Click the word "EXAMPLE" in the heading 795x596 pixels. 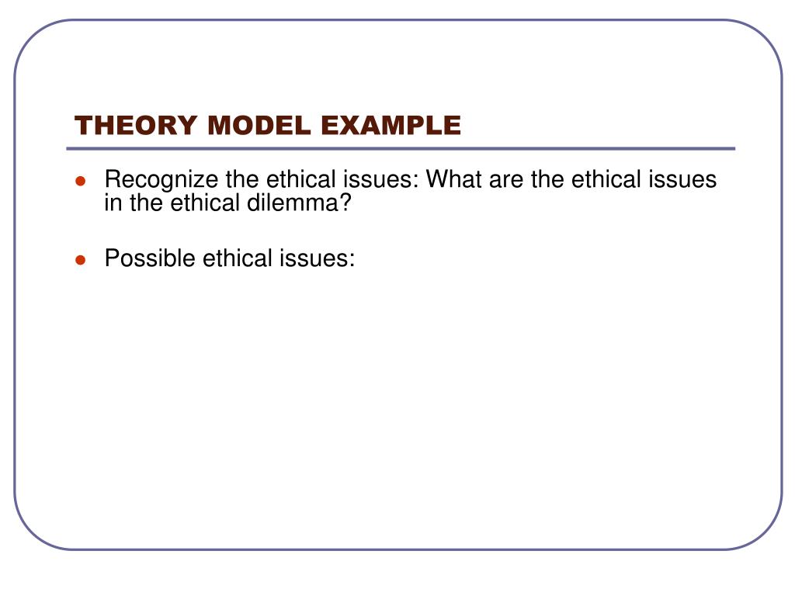point(391,125)
